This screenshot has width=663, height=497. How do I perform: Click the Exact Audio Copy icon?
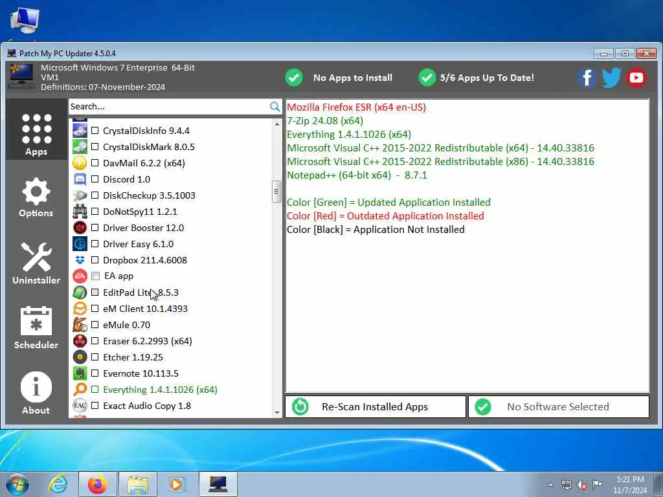coord(80,406)
